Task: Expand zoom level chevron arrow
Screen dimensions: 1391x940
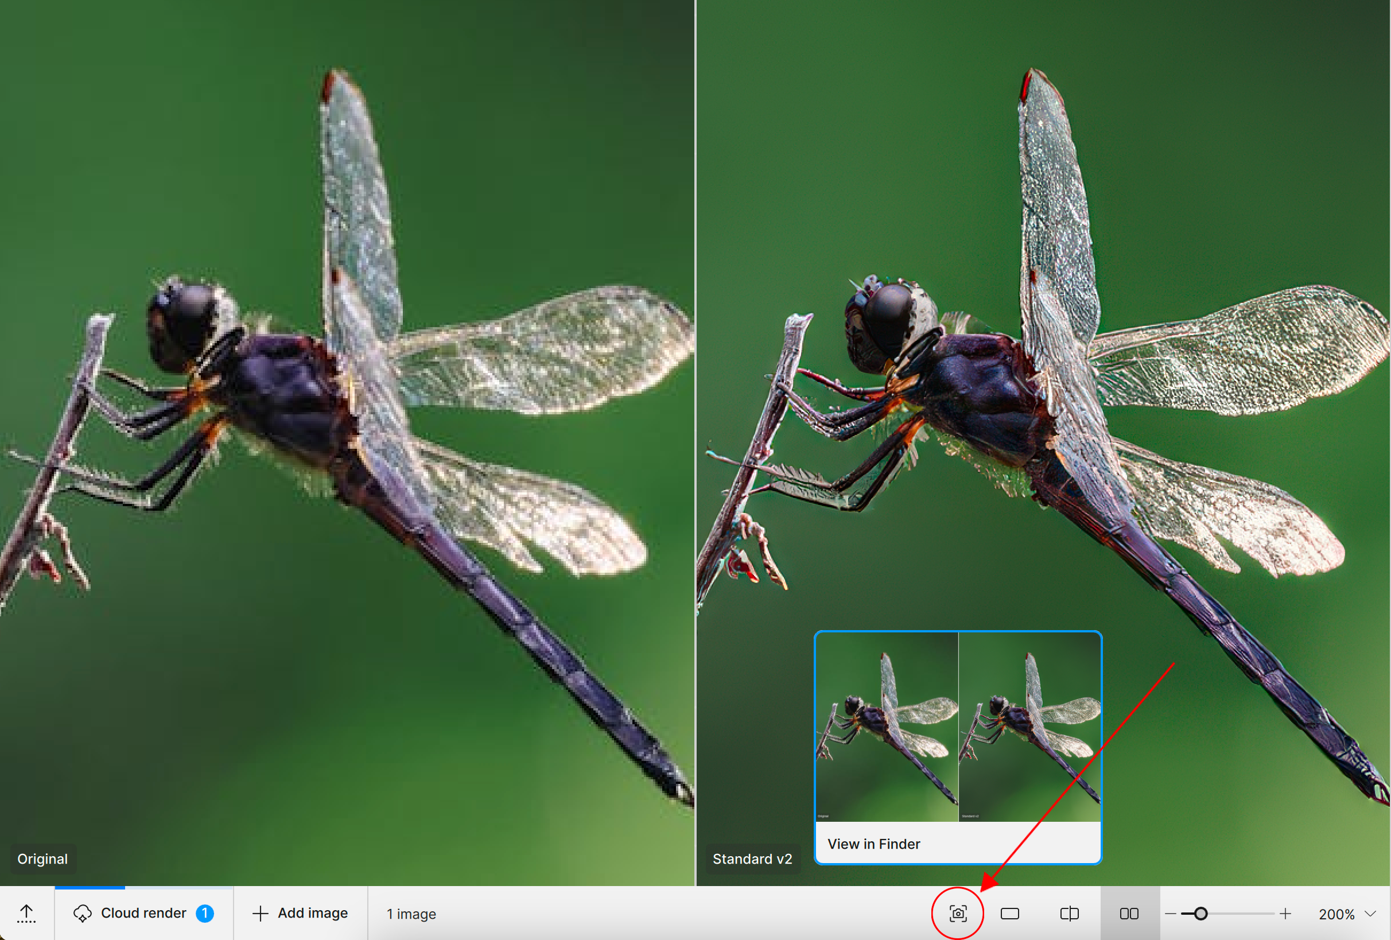Action: 1370,914
